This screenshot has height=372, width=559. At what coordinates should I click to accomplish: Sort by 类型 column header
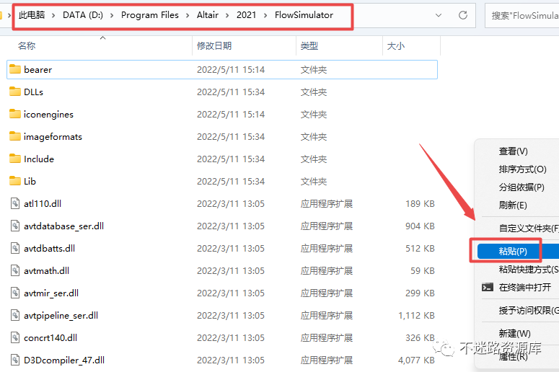(309, 45)
